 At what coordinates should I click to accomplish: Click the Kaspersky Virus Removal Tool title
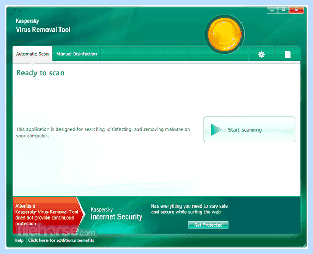[43, 26]
